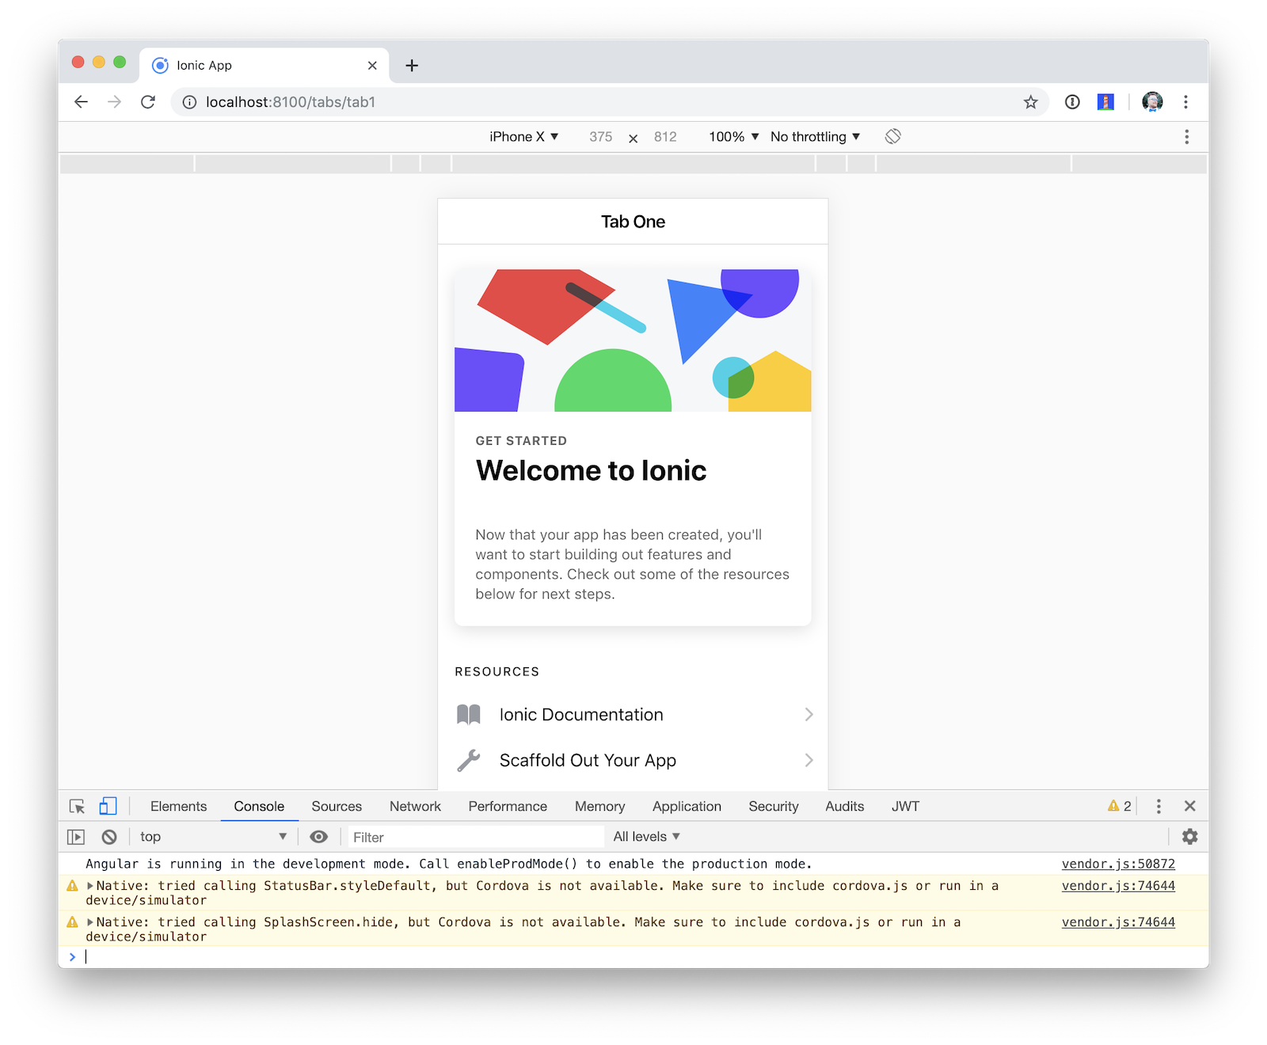The width and height of the screenshot is (1267, 1045).
Task: Open DevTools three-dot customize menu
Action: click(1159, 806)
